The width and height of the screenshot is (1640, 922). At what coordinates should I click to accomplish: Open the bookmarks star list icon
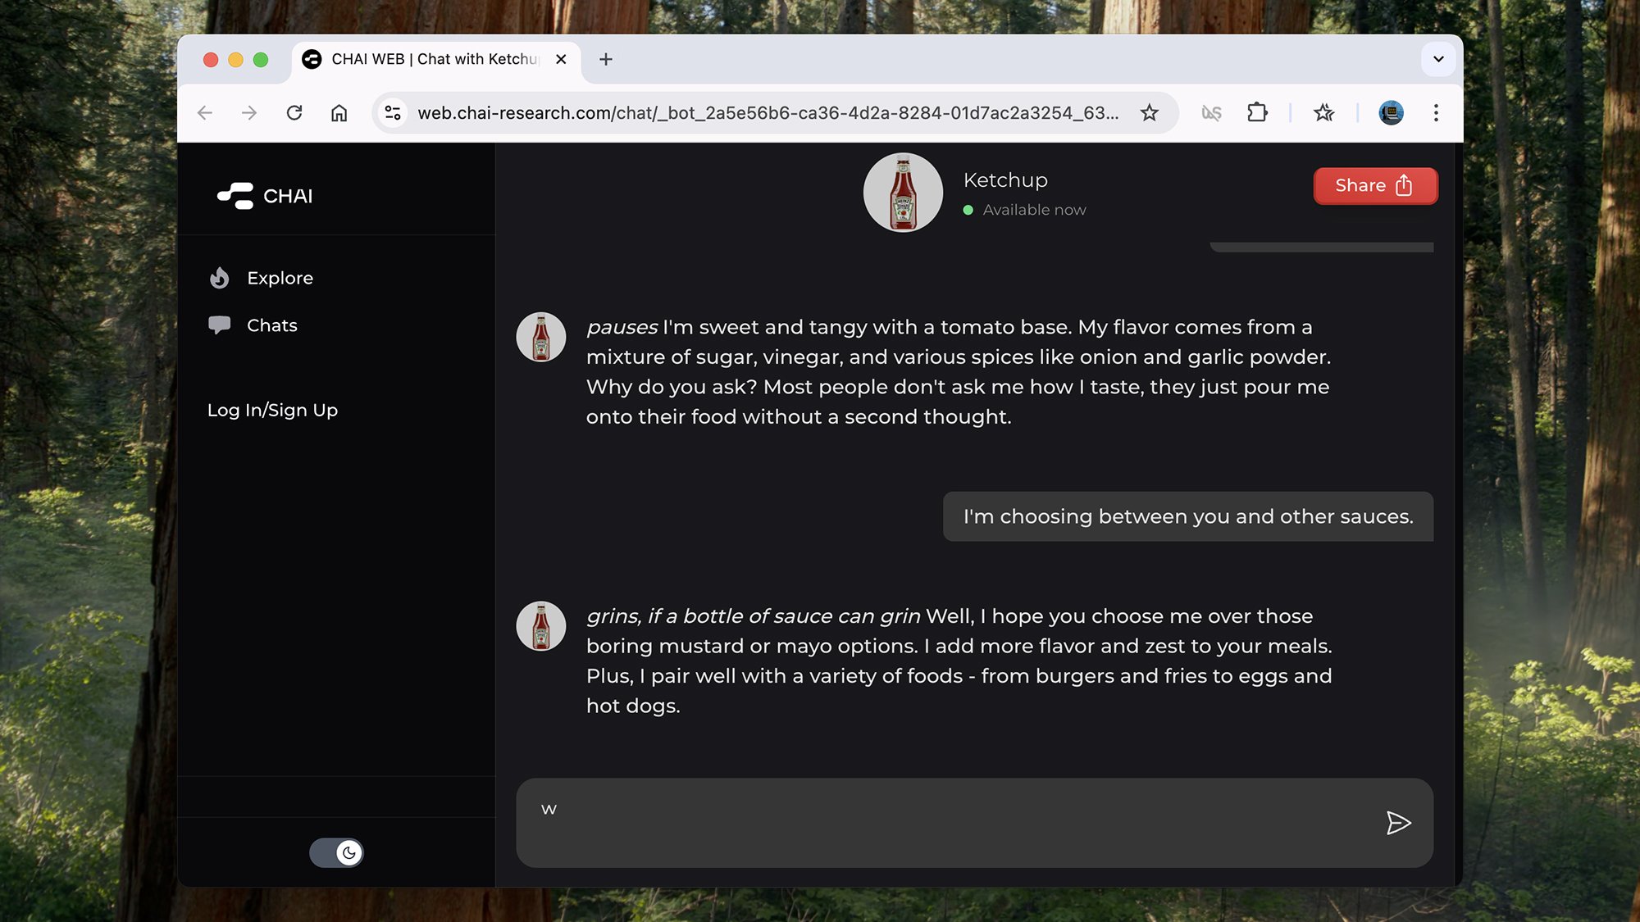coord(1323,113)
